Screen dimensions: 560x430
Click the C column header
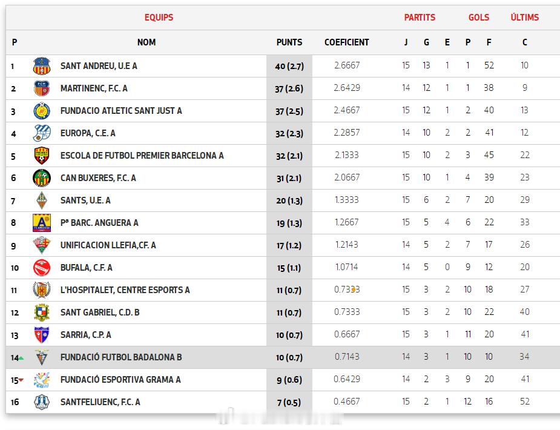(x=525, y=42)
